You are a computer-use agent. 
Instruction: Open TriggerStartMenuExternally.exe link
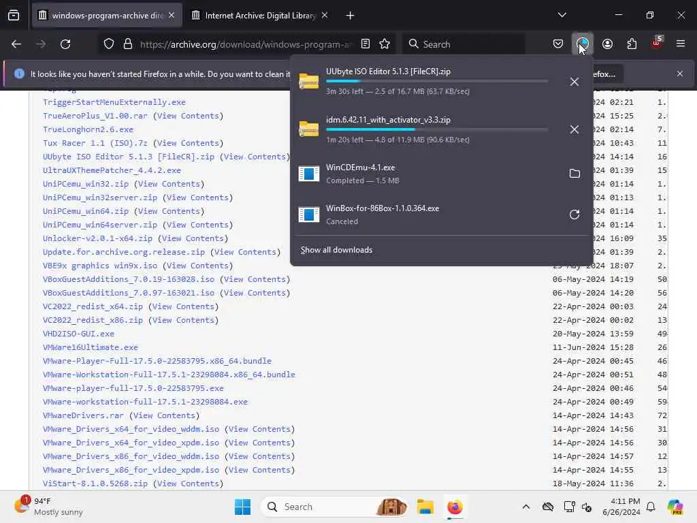114,102
